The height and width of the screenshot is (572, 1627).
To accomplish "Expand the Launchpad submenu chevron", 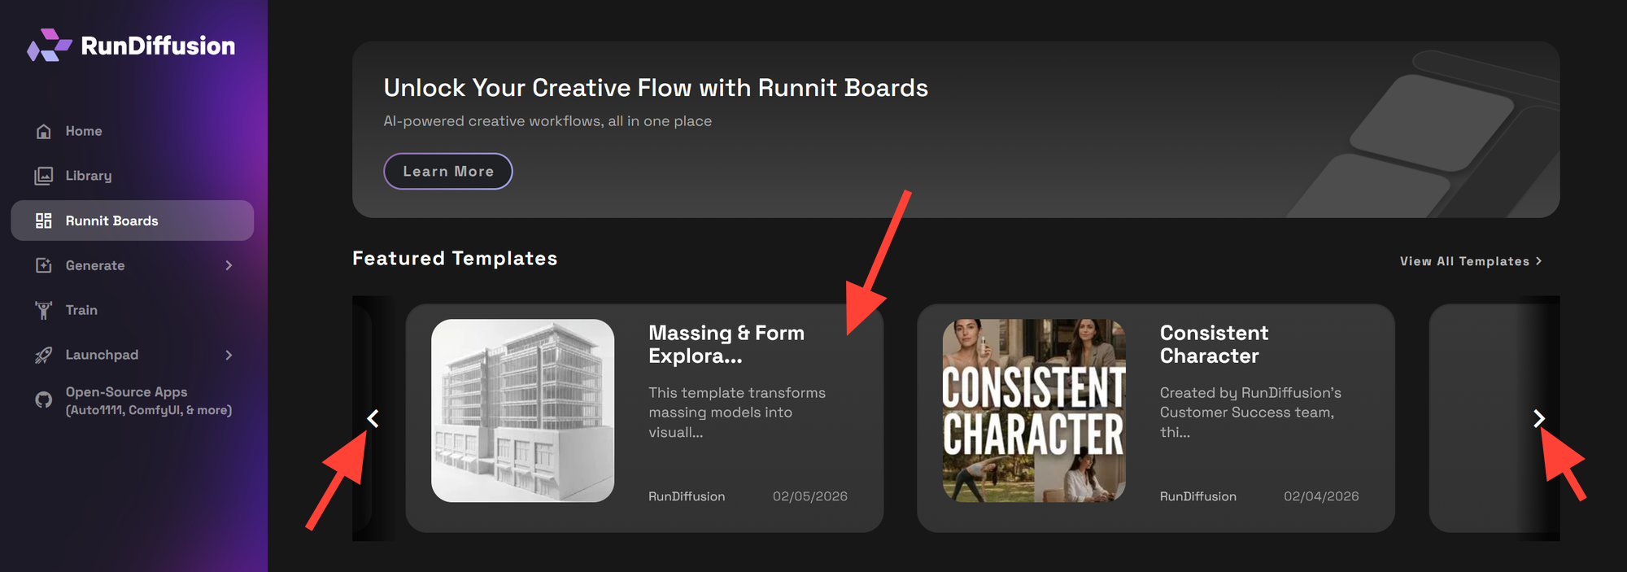I will [229, 355].
